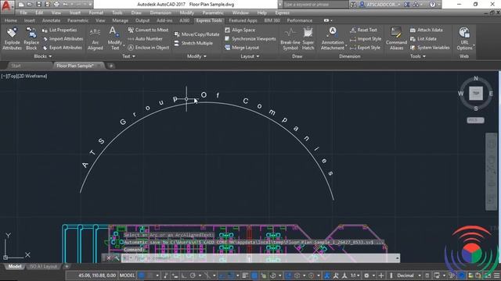Image resolution: width=501 pixels, height=281 pixels.
Task: Open the Express menu
Action: [x=282, y=12]
